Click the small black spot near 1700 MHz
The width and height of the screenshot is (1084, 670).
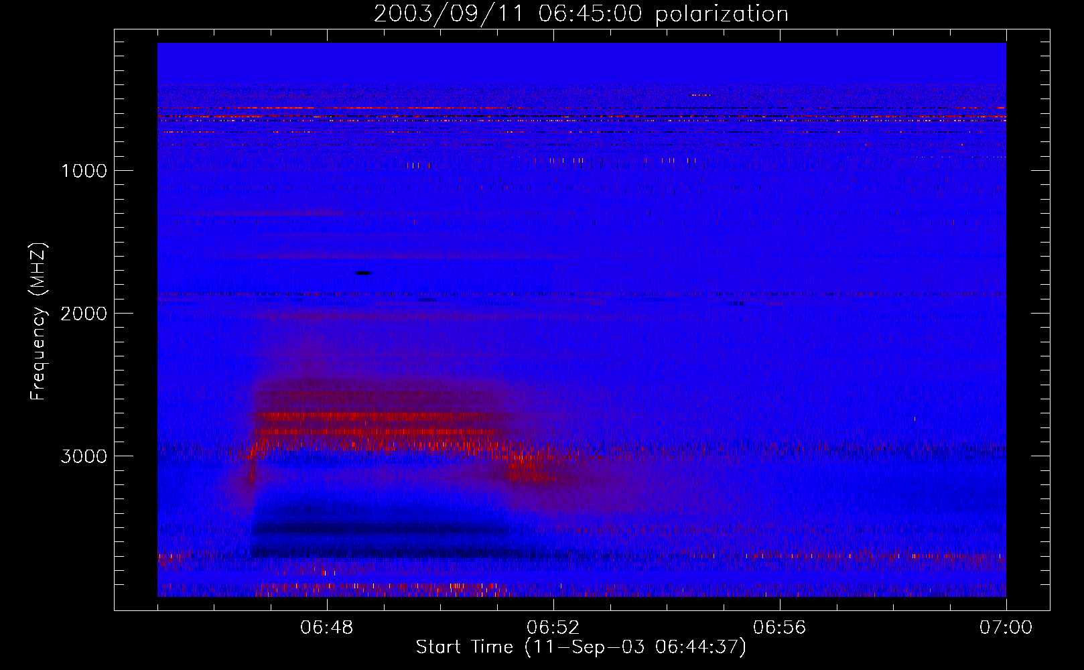pyautogui.click(x=364, y=273)
